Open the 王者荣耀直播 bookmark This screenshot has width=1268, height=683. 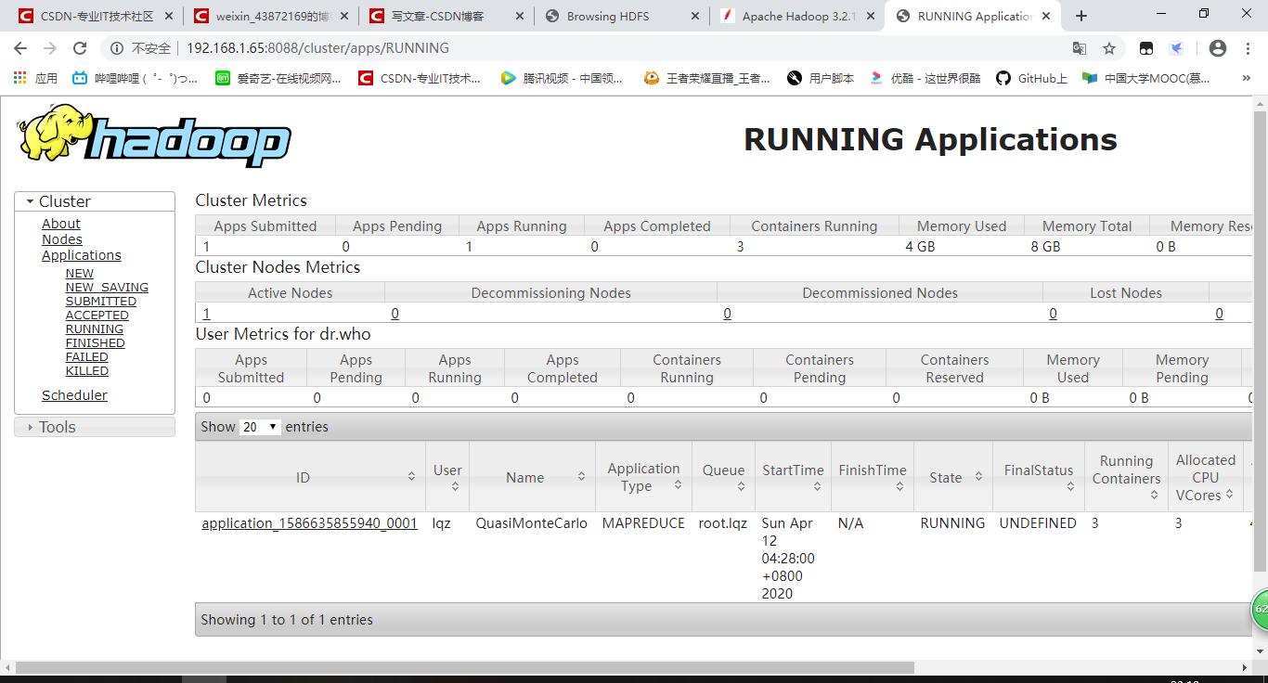(x=707, y=79)
